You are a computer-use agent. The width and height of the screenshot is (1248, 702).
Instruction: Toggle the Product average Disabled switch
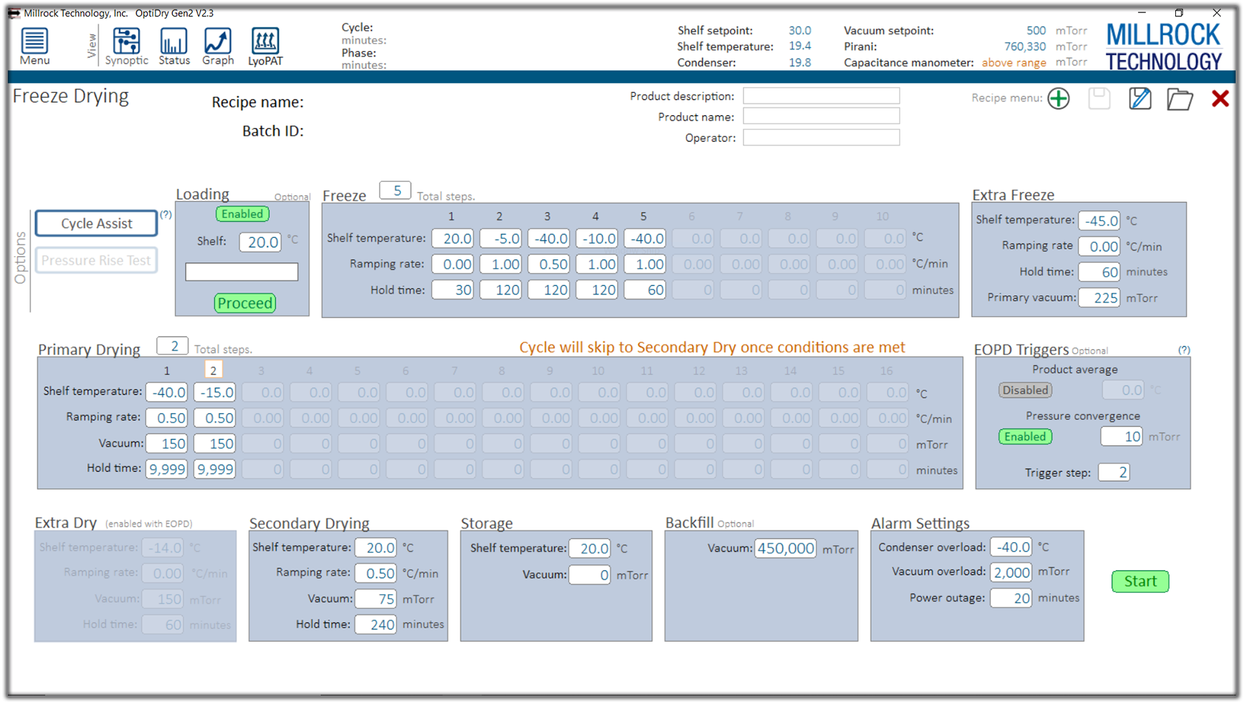pos(1025,390)
